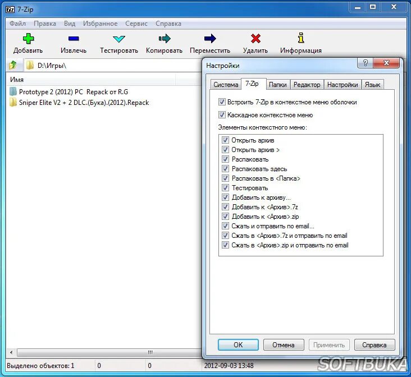
Task: Click the Выделено объектов: 1 status text
Action: click(x=40, y=365)
